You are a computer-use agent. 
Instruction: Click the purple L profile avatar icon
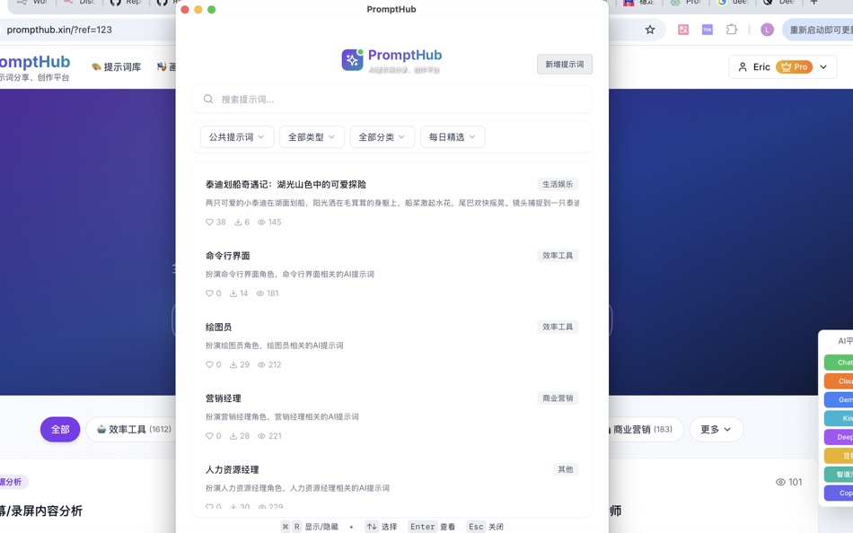pyautogui.click(x=765, y=30)
